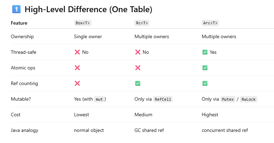Click the red X for Box Atomic ops
274x143 pixels.
coord(77,68)
